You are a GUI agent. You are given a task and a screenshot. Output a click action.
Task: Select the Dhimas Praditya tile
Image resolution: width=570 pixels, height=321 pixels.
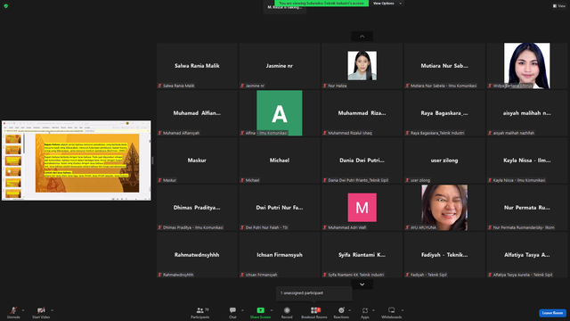197,208
